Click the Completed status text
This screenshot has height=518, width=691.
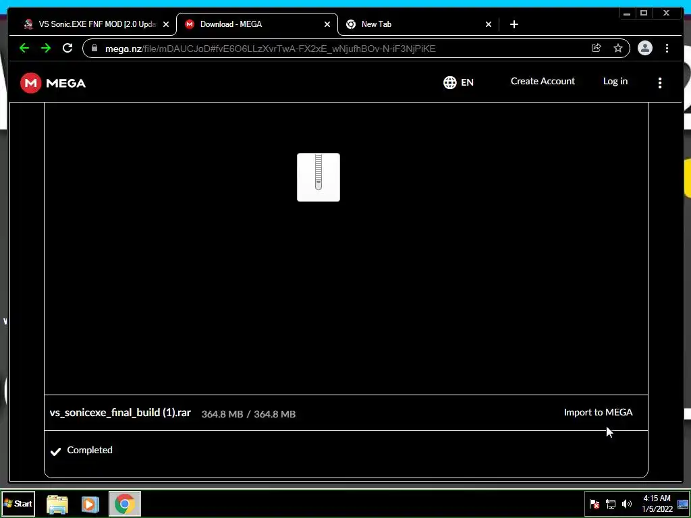coord(90,450)
